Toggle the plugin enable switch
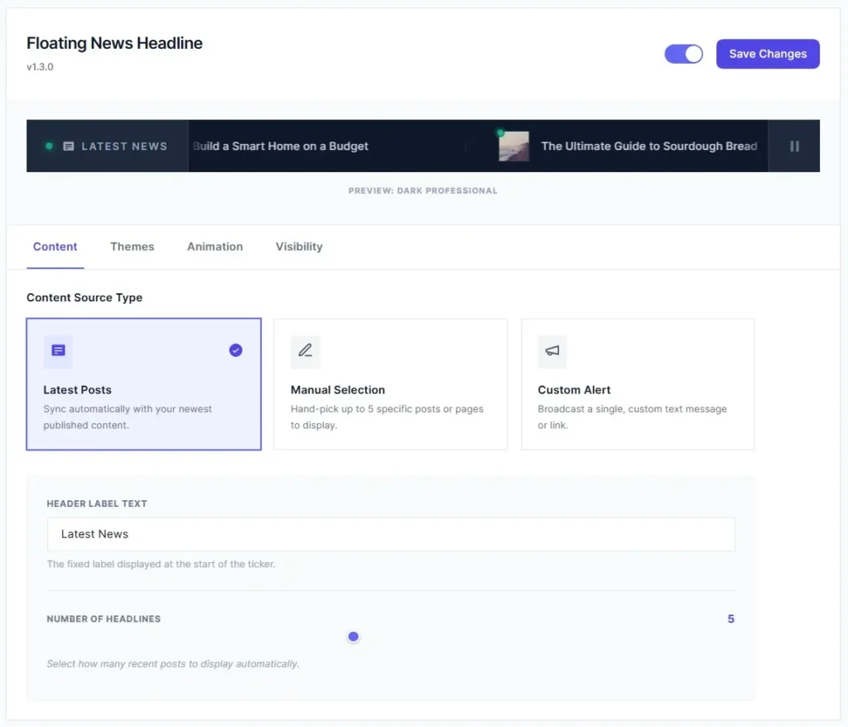The height and width of the screenshot is (727, 848). click(683, 54)
